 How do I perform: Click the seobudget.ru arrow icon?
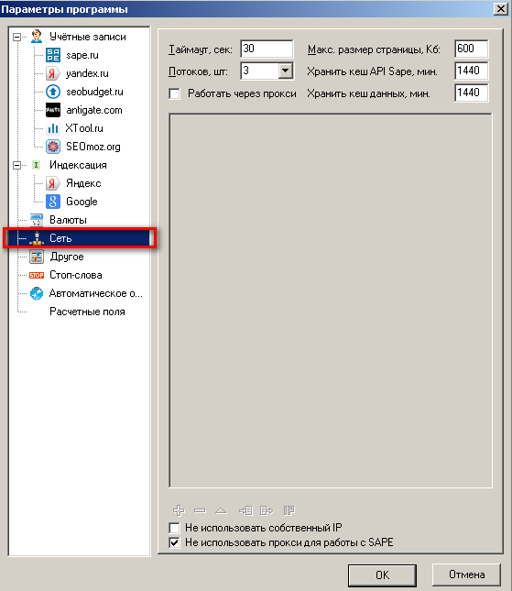pyautogui.click(x=53, y=92)
